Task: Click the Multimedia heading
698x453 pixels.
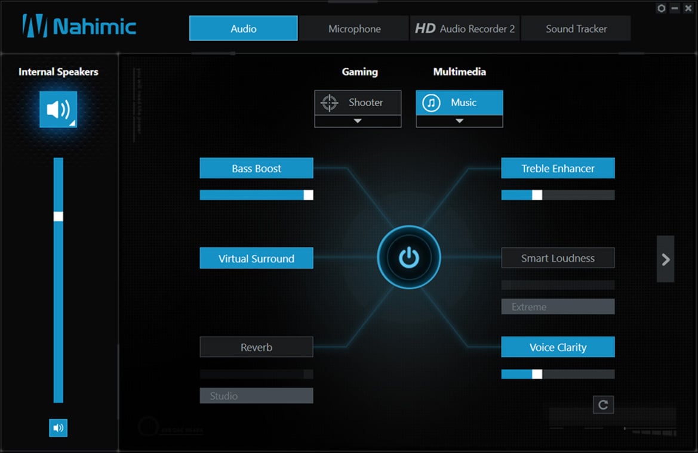Action: pyautogui.click(x=459, y=72)
